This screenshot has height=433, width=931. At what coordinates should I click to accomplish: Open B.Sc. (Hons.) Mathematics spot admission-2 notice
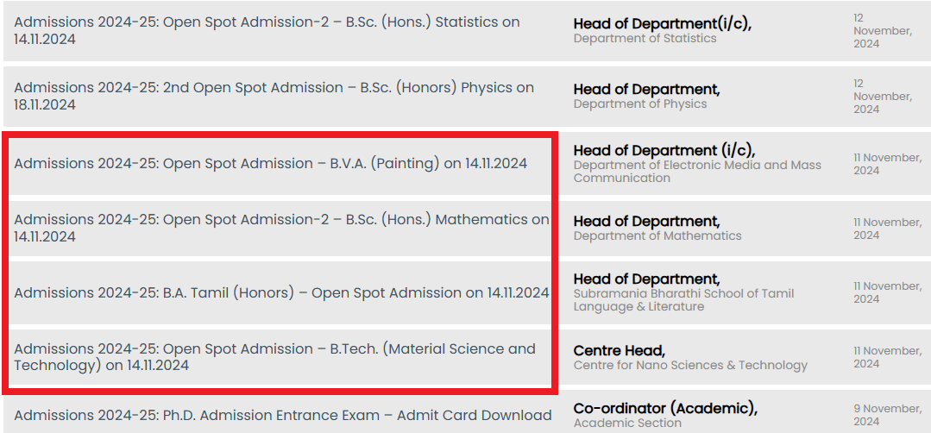tap(281, 228)
